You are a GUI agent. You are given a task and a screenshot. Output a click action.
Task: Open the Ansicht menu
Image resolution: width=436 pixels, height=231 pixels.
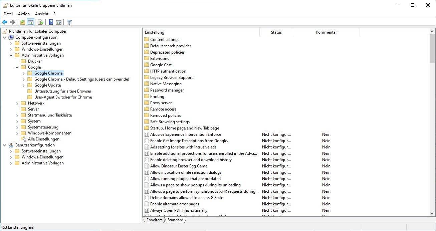click(x=42, y=14)
